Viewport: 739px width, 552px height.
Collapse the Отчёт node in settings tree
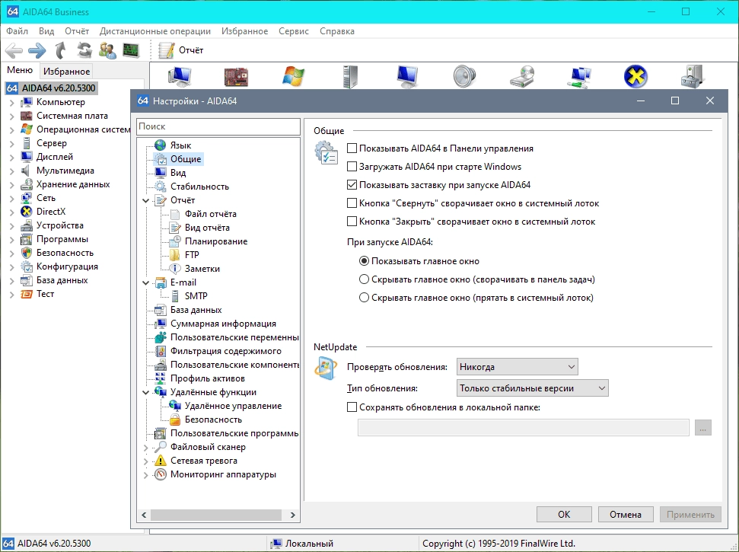145,200
